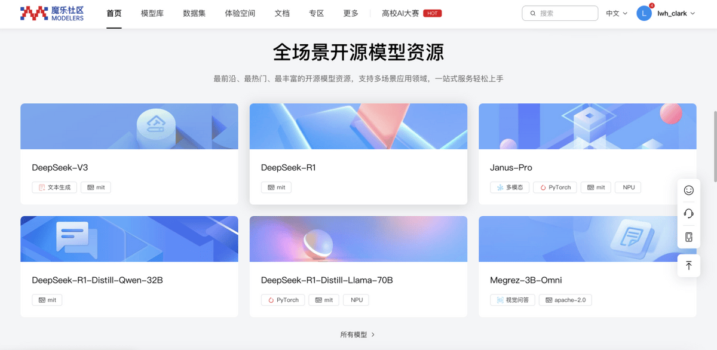Click the search magnifier icon
The height and width of the screenshot is (350, 717).
(532, 13)
